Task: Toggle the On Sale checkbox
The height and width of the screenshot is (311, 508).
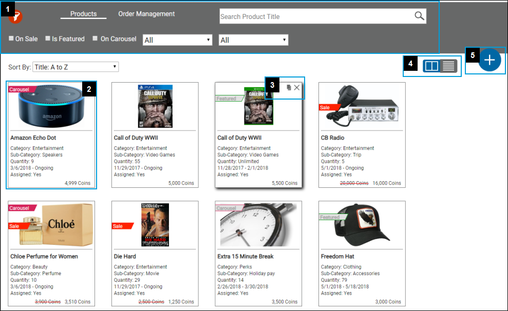Action: pyautogui.click(x=11, y=38)
